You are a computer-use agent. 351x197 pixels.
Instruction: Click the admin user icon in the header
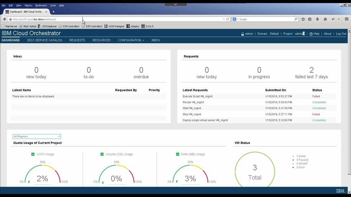pos(243,34)
